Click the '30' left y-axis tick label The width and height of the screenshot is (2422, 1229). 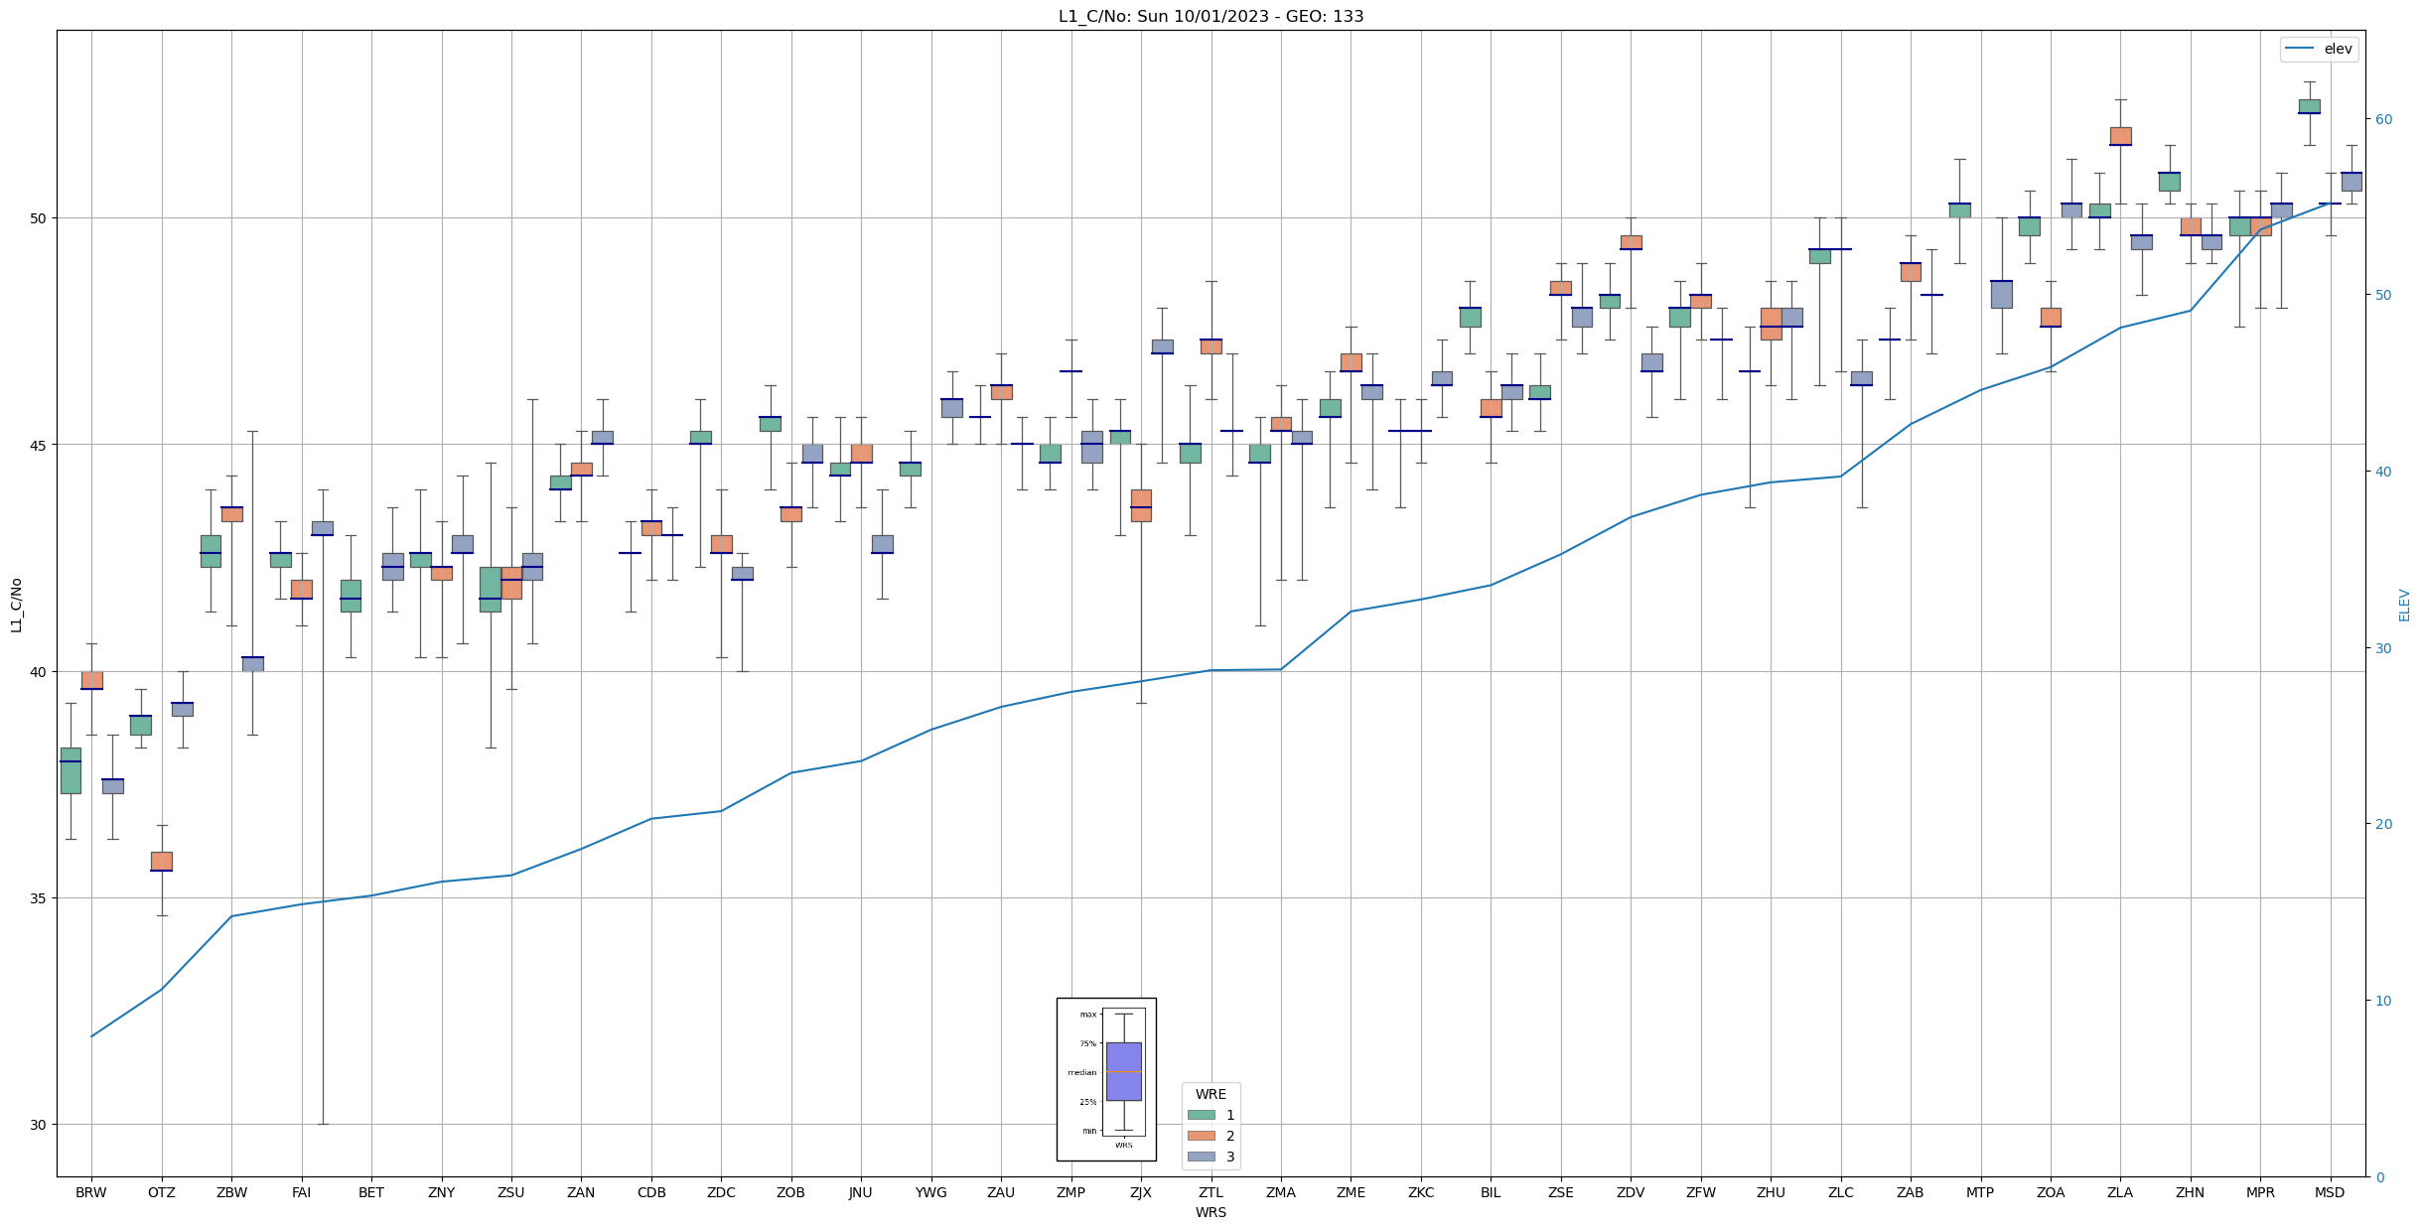[x=39, y=1125]
